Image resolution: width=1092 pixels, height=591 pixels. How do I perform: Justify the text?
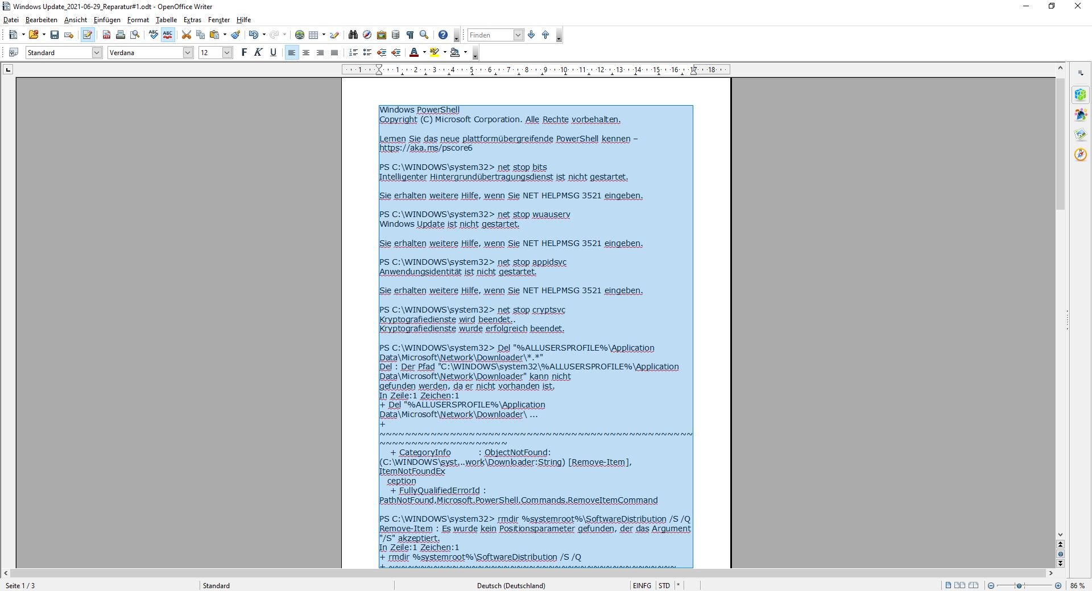[334, 53]
